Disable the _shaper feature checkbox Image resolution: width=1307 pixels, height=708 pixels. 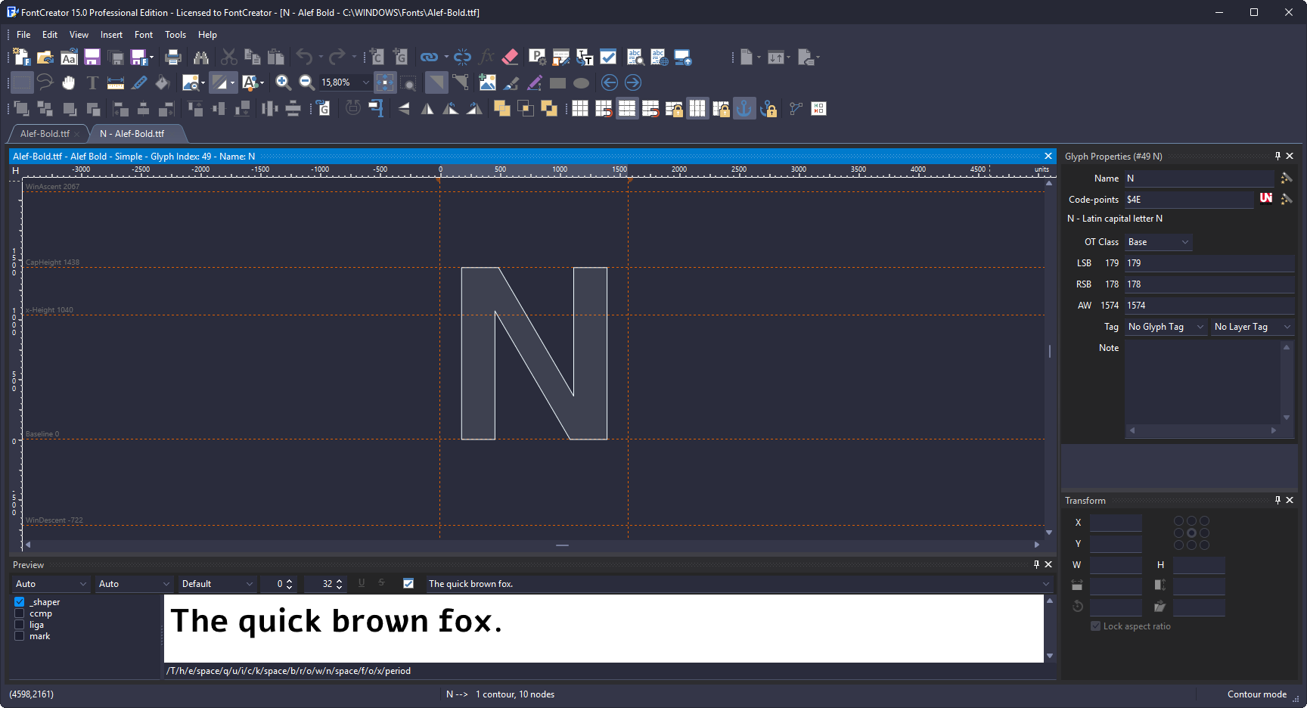20,602
